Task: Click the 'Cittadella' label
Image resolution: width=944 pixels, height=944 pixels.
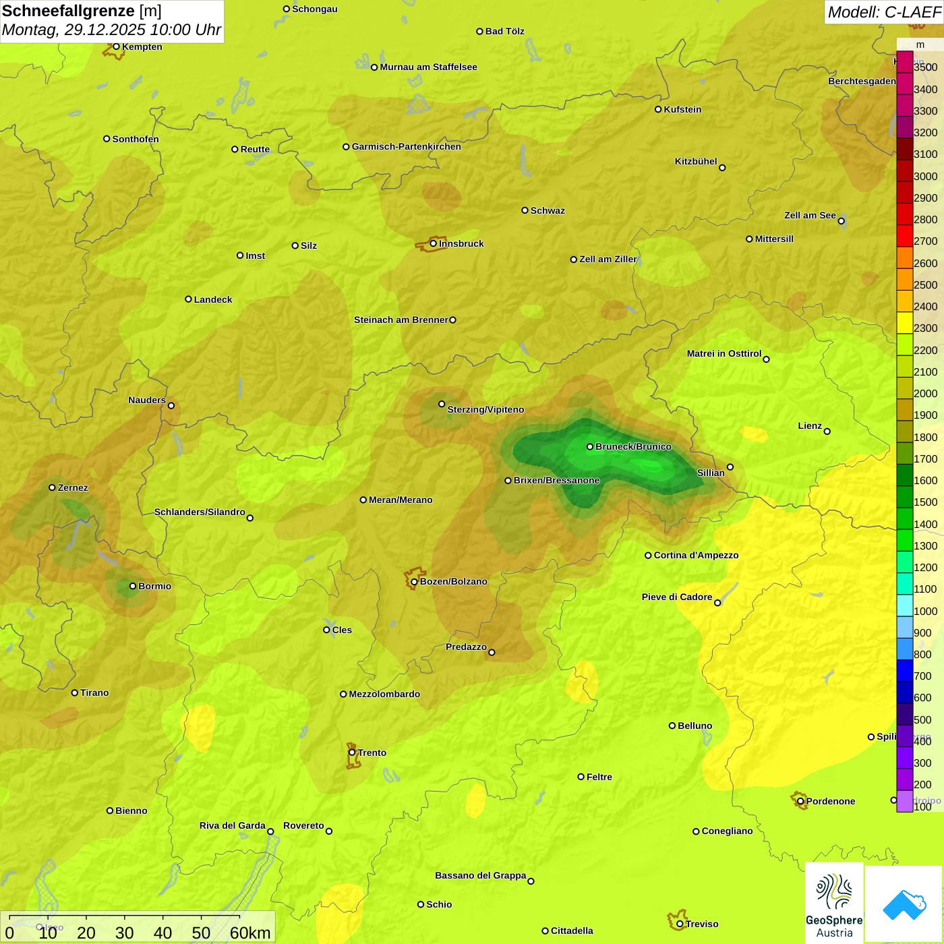Action: tap(572, 931)
